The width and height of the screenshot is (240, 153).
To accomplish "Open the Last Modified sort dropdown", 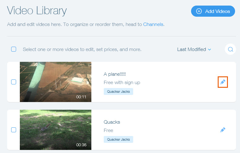I will click(194, 49).
